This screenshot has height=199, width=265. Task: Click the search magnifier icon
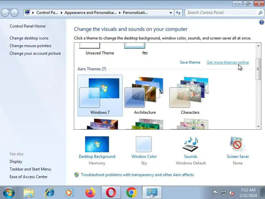pyautogui.click(x=260, y=13)
